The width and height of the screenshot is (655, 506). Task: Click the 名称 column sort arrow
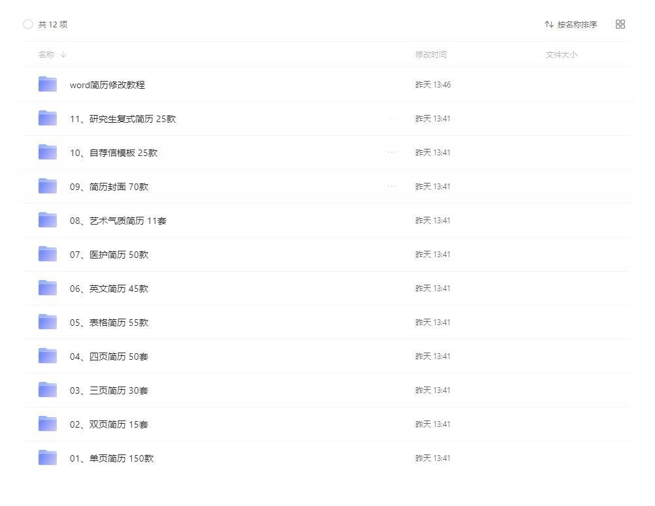[63, 54]
